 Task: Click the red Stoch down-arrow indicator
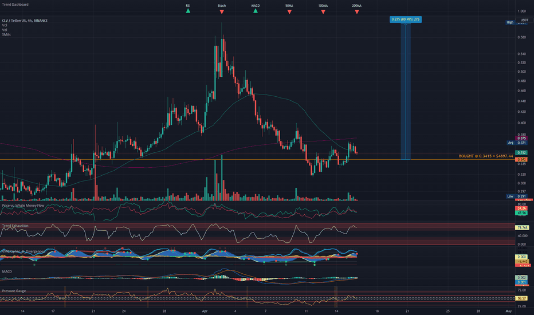[x=222, y=12]
